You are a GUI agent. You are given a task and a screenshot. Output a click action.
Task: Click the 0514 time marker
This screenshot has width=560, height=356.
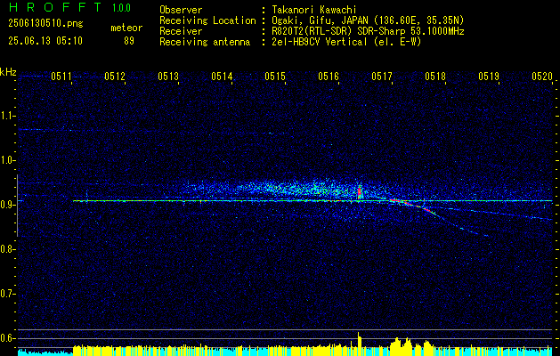pos(222,76)
